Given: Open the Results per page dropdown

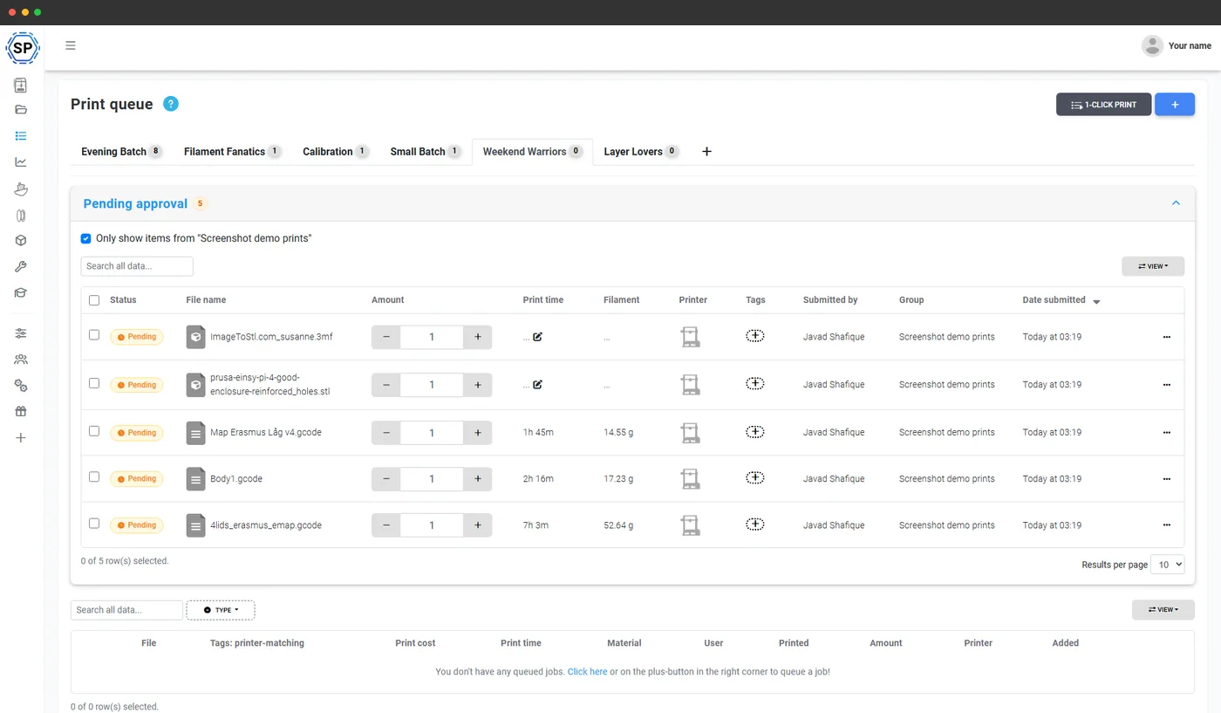Looking at the screenshot, I should [x=1168, y=565].
